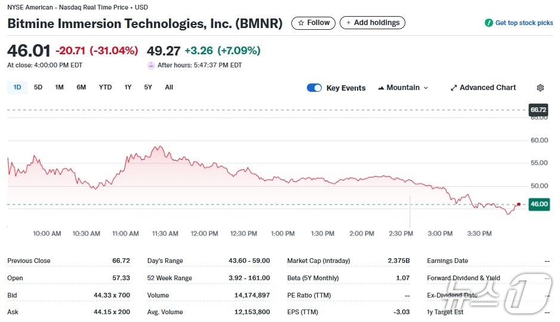This screenshot has height=322, width=560.
Task: Click red current price dot on chart
Action: click(x=518, y=204)
